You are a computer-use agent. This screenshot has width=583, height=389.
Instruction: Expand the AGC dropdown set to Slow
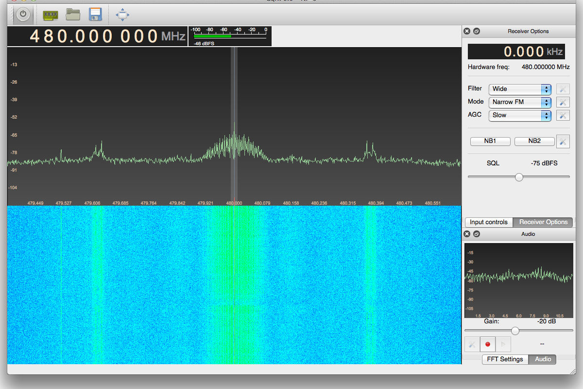click(x=520, y=115)
